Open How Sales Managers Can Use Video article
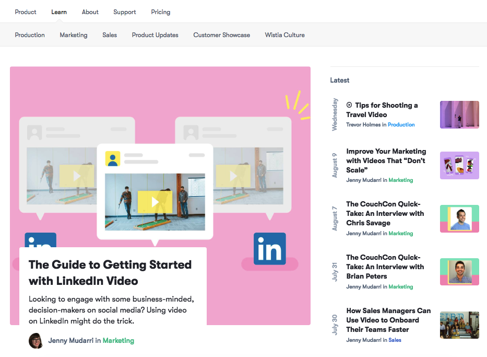This screenshot has height=357, width=487. pyautogui.click(x=388, y=320)
